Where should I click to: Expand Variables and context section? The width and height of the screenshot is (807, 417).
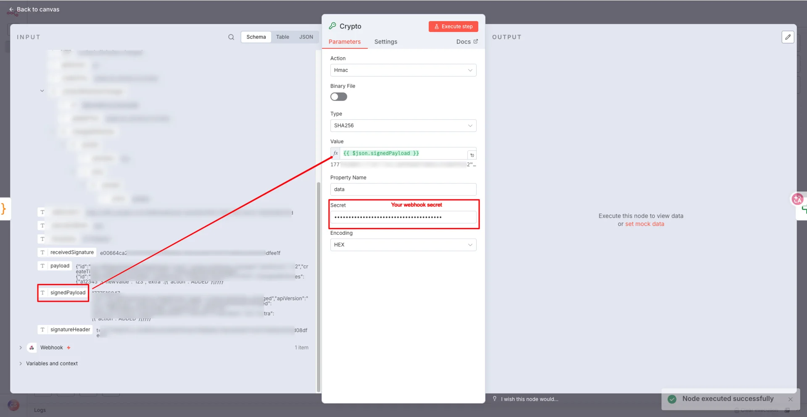point(21,364)
